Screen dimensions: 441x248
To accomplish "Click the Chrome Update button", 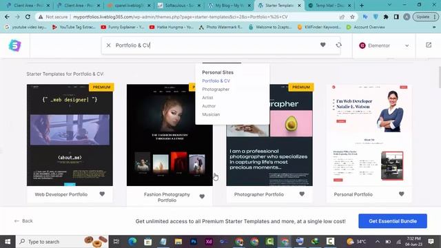I will (x=426, y=17).
